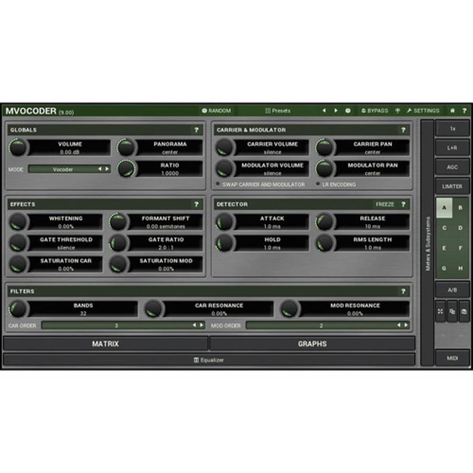Open help for the Filters panel
Screen dimensions: 473x473
(403, 291)
